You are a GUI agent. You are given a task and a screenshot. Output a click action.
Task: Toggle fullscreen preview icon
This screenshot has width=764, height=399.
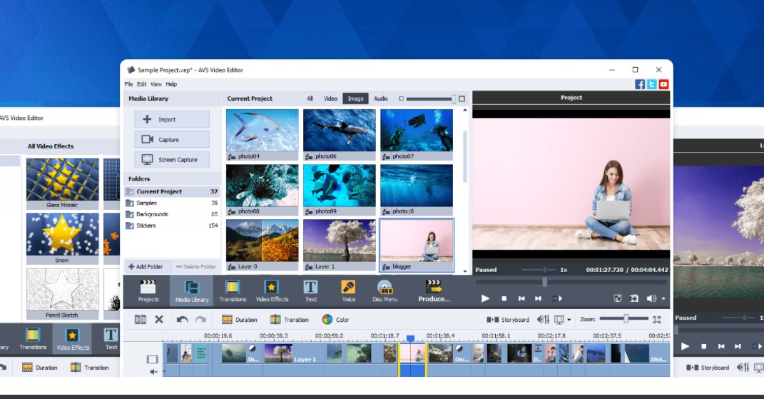[617, 298]
